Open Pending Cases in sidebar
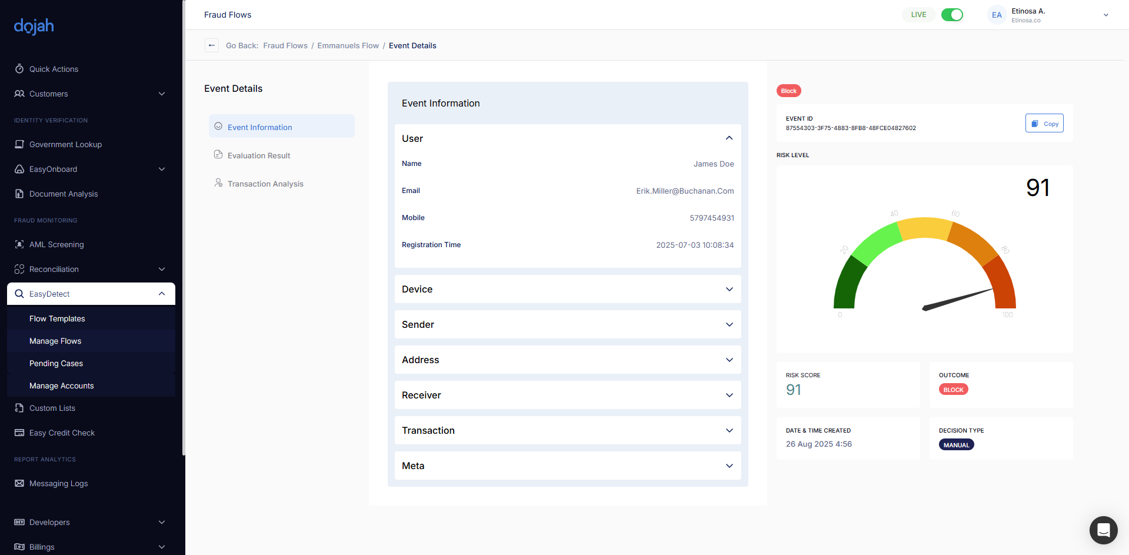 pyautogui.click(x=56, y=363)
